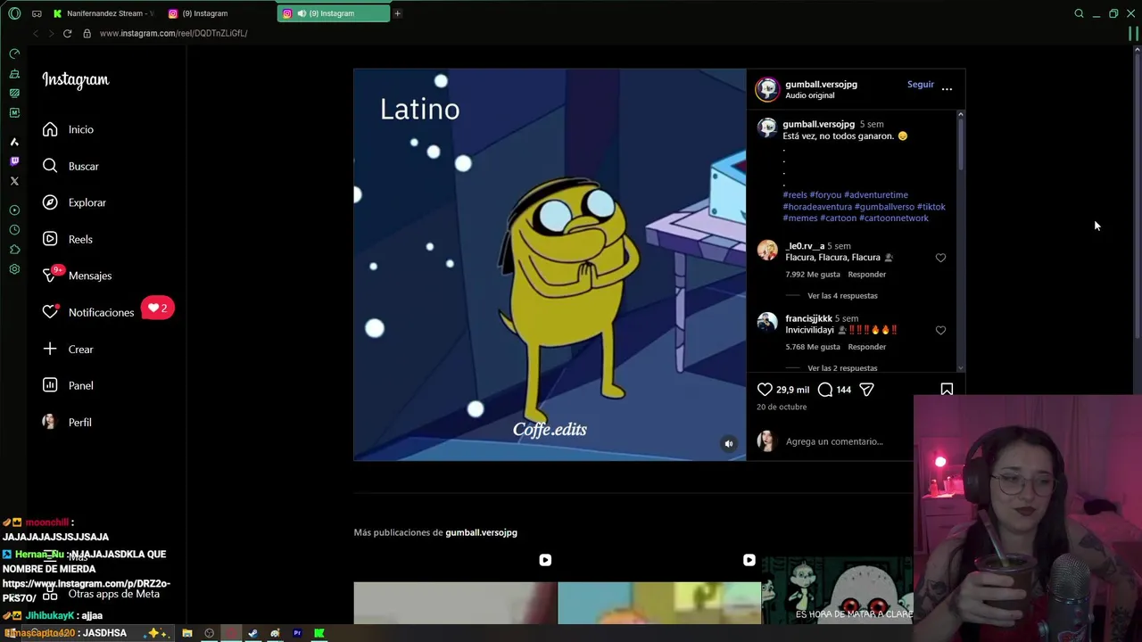Open browser history clock icon
Viewport: 1142px width, 642px height.
pos(14,230)
